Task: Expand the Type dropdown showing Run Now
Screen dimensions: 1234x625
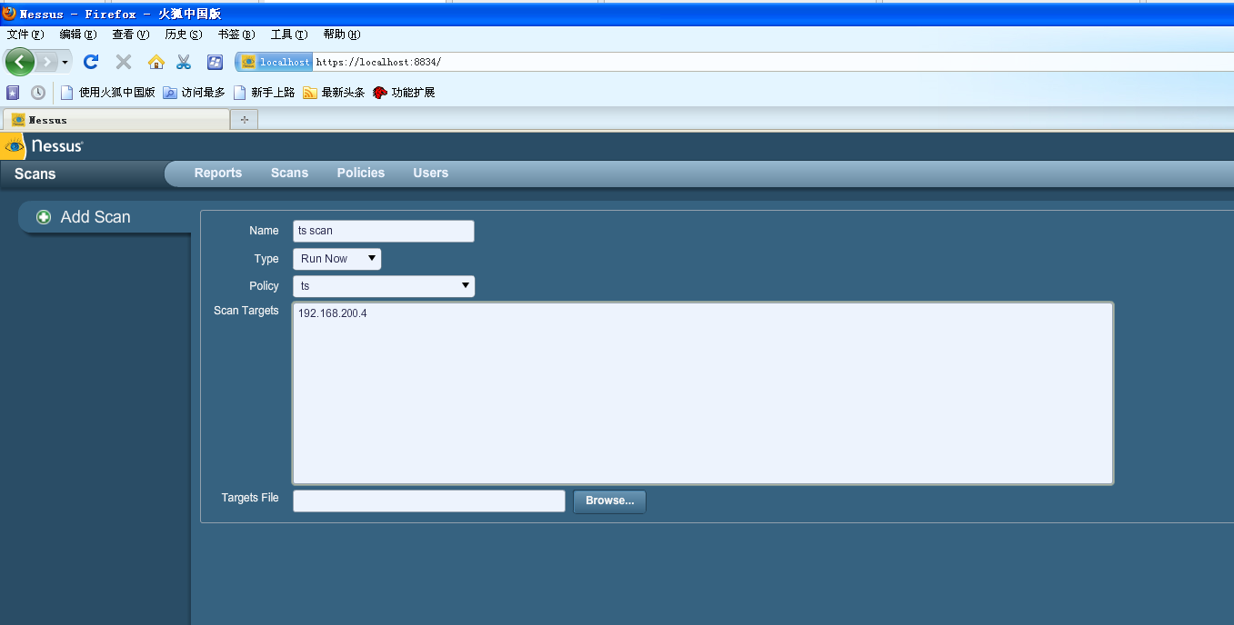Action: click(x=336, y=259)
